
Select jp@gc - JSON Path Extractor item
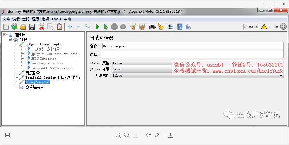pos(55,54)
